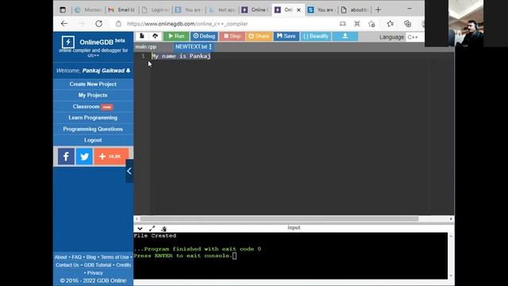Viewport: 508px width, 286px height.
Task: Click the cast/screen icon in address bar
Action: (342, 24)
